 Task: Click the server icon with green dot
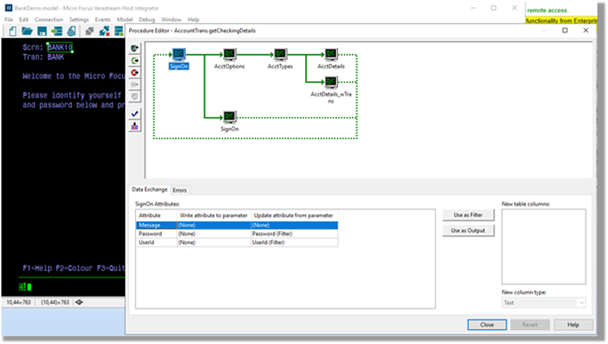tap(119, 31)
